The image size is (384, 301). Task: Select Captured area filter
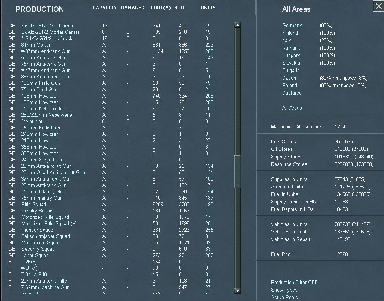292,93
